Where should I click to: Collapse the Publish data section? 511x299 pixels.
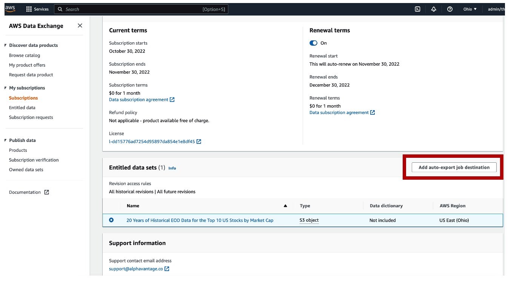[x=6, y=140]
